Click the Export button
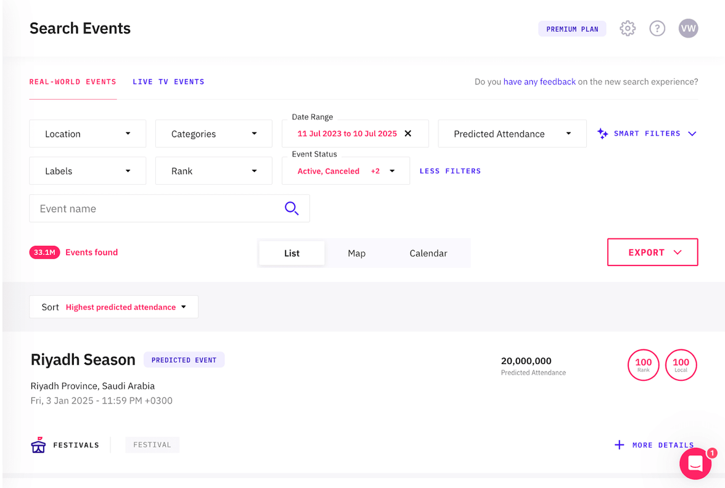This screenshot has width=725, height=488. pyautogui.click(x=652, y=252)
